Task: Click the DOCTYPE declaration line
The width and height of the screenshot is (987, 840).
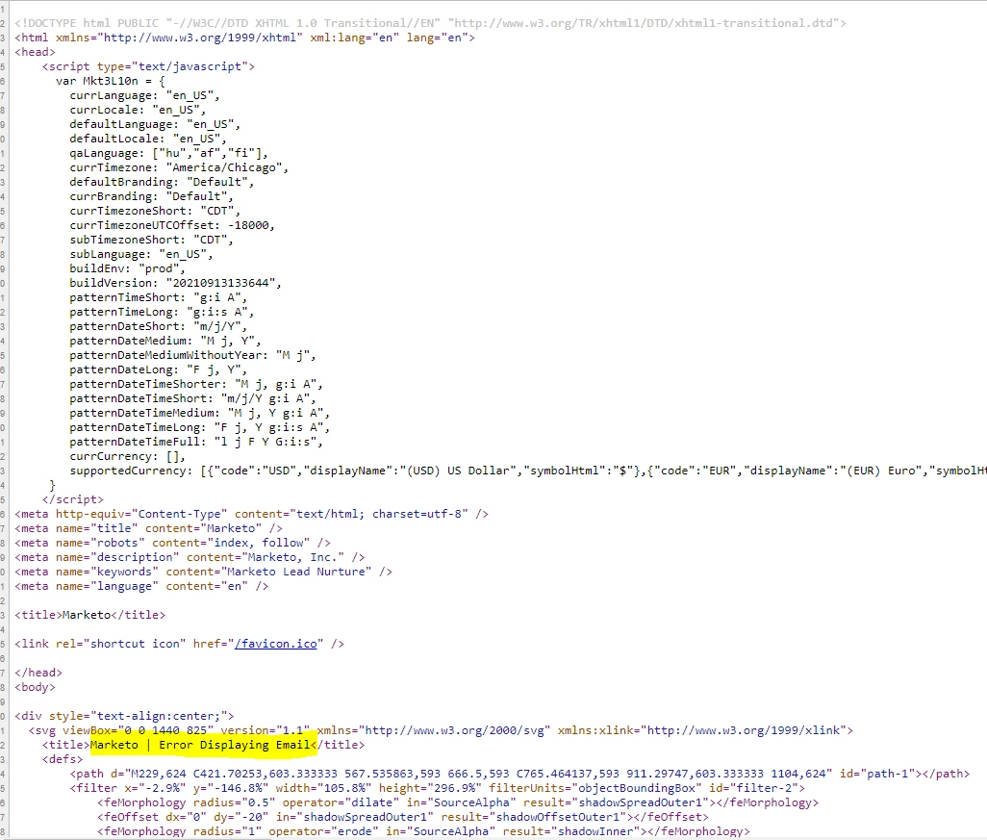Action: click(431, 23)
